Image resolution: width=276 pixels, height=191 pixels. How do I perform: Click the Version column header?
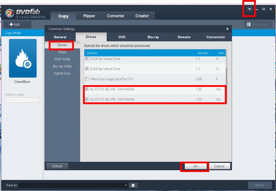coord(205,53)
